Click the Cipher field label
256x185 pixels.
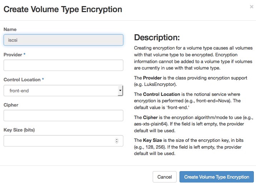coord(11,105)
